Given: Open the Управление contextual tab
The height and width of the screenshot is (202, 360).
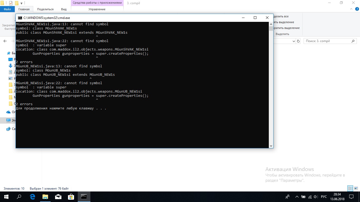Looking at the screenshot, I should coord(97,9).
